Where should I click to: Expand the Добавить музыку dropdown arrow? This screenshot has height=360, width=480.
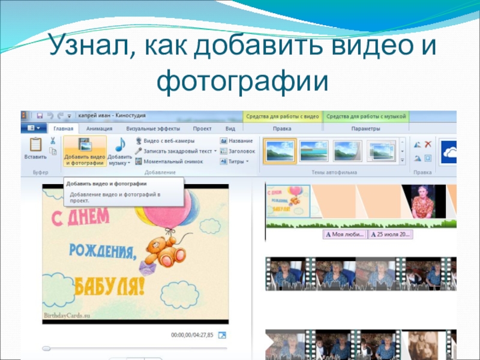pos(129,163)
